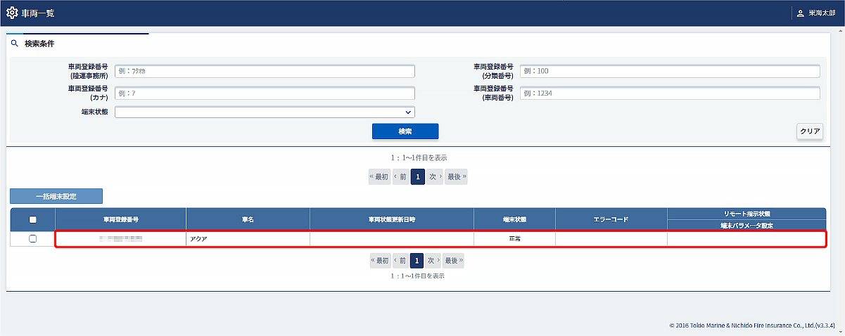Go to 最初 page in top pagination

pos(379,177)
